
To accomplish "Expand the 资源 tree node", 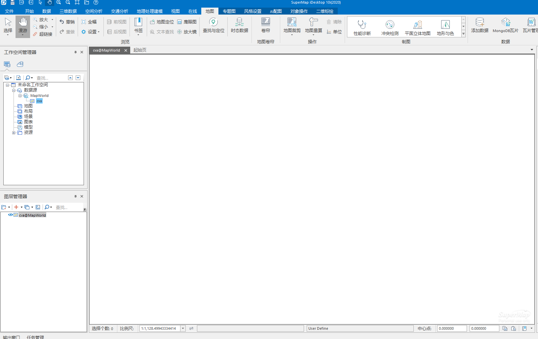I will (14, 133).
